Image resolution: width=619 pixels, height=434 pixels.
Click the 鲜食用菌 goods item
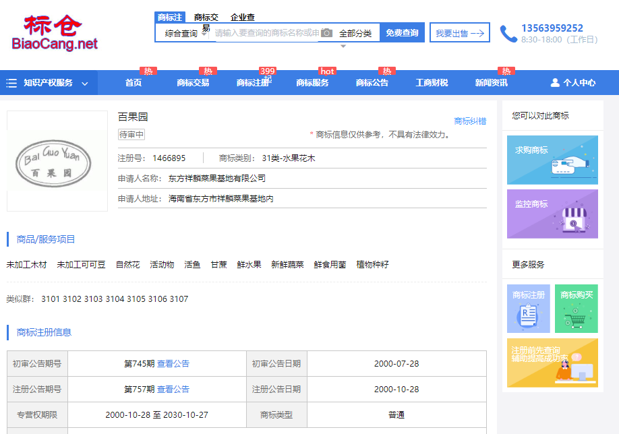tap(330, 265)
